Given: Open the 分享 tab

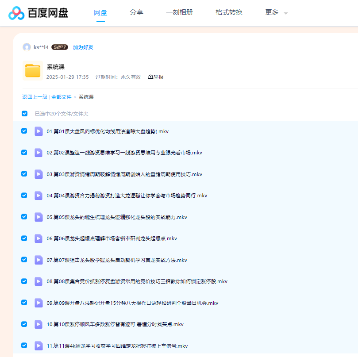Looking at the screenshot, I should point(137,12).
